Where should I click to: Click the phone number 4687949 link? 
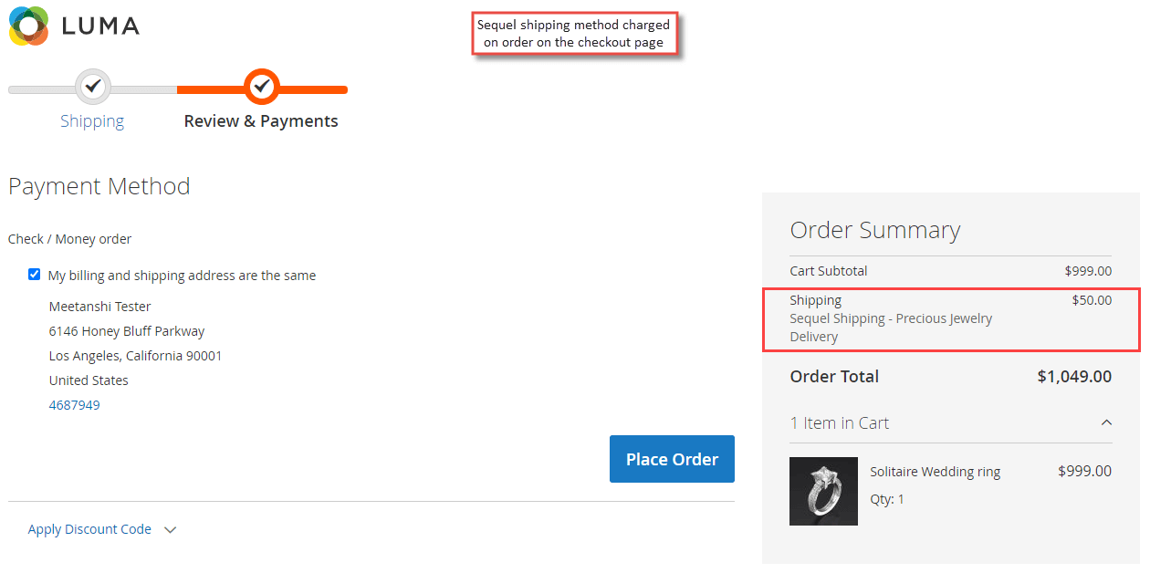pyautogui.click(x=74, y=404)
